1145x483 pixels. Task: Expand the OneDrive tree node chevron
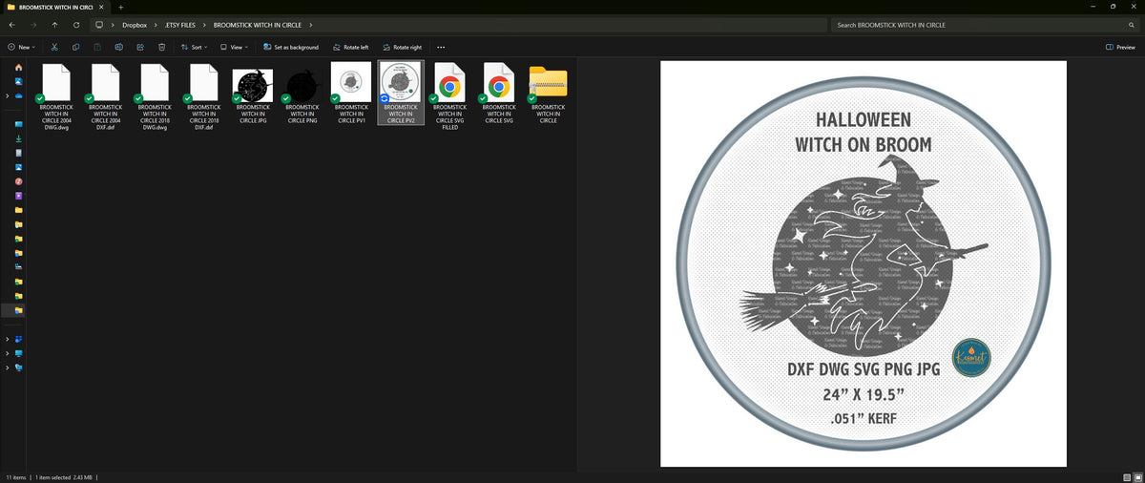click(x=7, y=95)
